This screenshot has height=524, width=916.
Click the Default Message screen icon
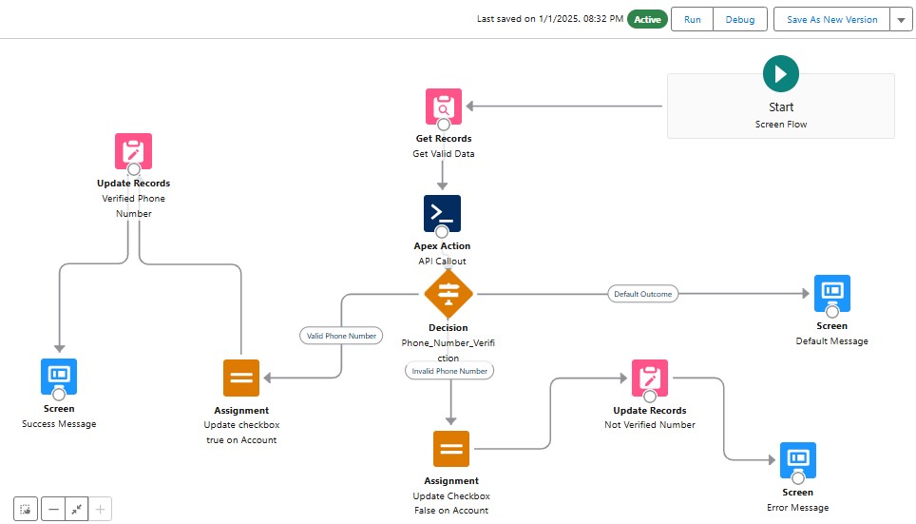pyautogui.click(x=831, y=294)
